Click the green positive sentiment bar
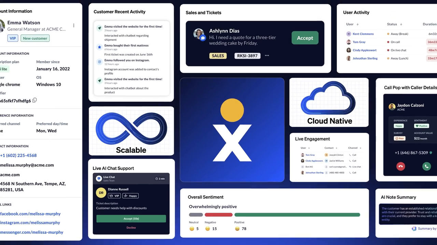The image size is (437, 245). [297, 215]
